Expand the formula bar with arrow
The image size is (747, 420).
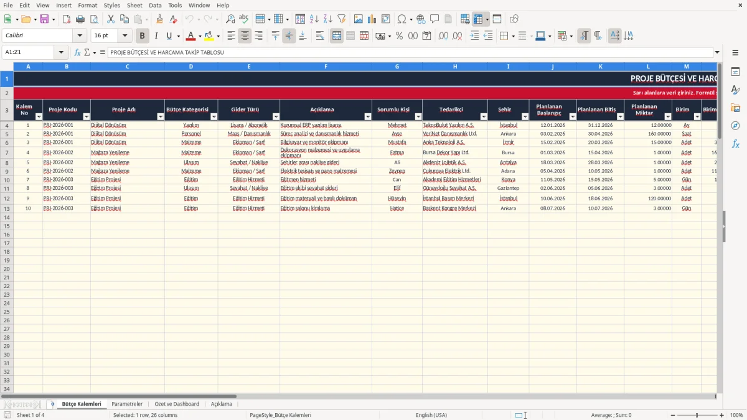pos(718,52)
